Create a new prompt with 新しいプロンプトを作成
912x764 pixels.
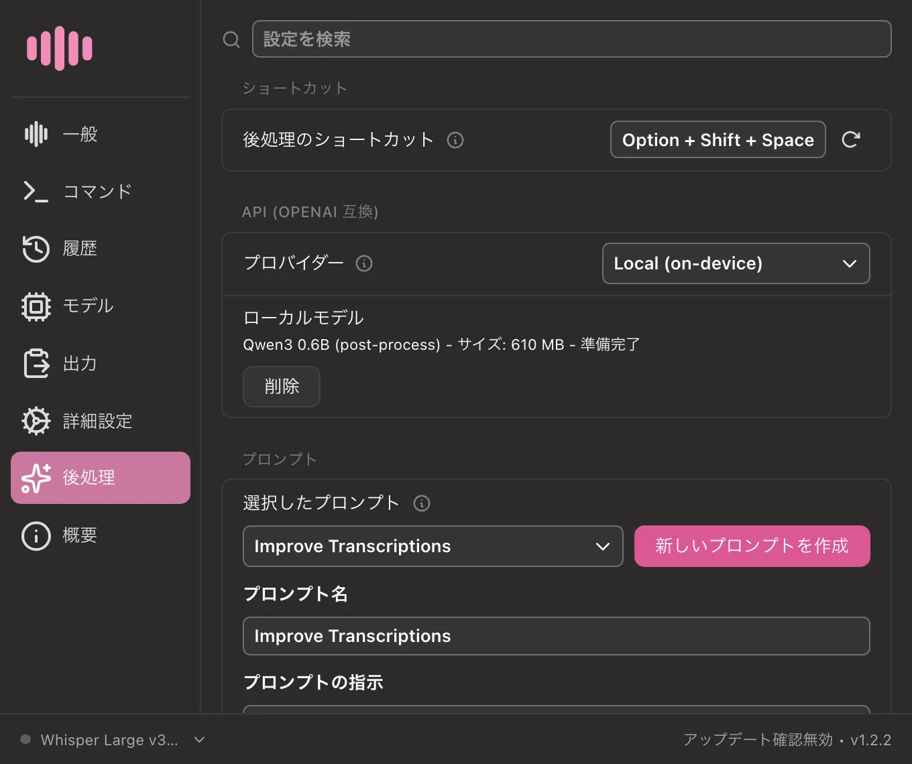point(752,546)
